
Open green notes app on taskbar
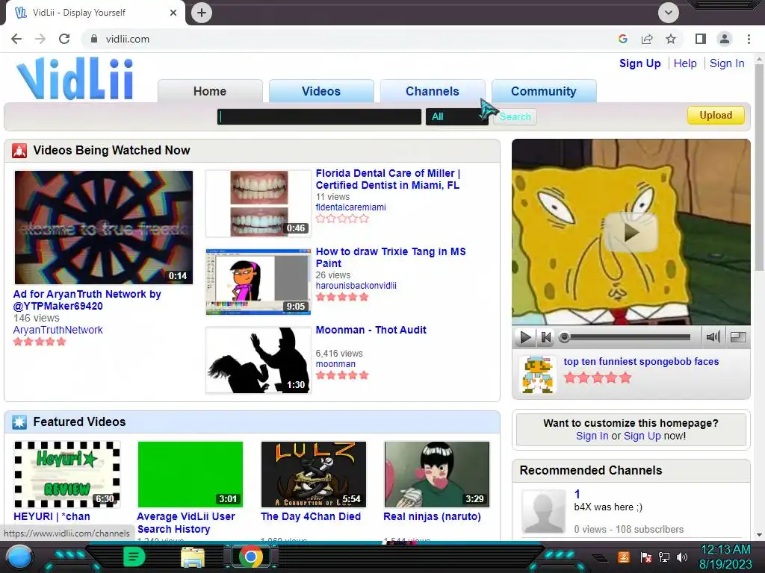(x=134, y=557)
